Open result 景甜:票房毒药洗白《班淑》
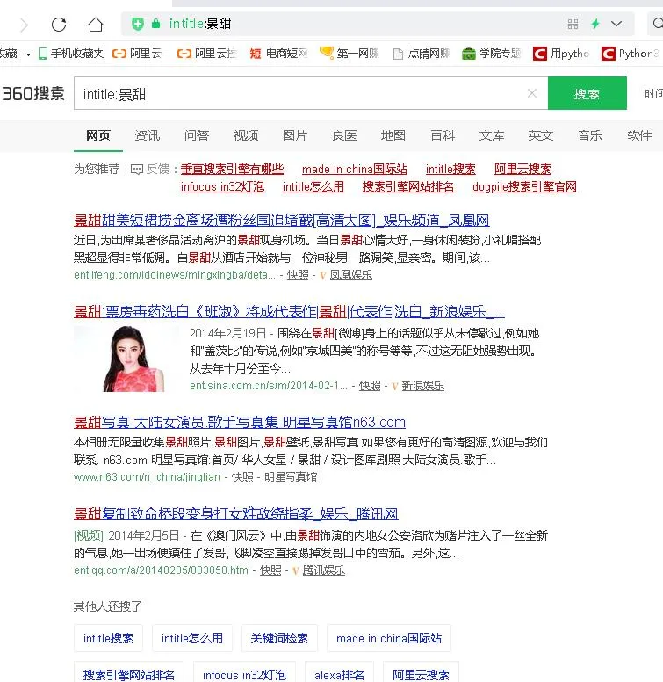 coord(290,311)
